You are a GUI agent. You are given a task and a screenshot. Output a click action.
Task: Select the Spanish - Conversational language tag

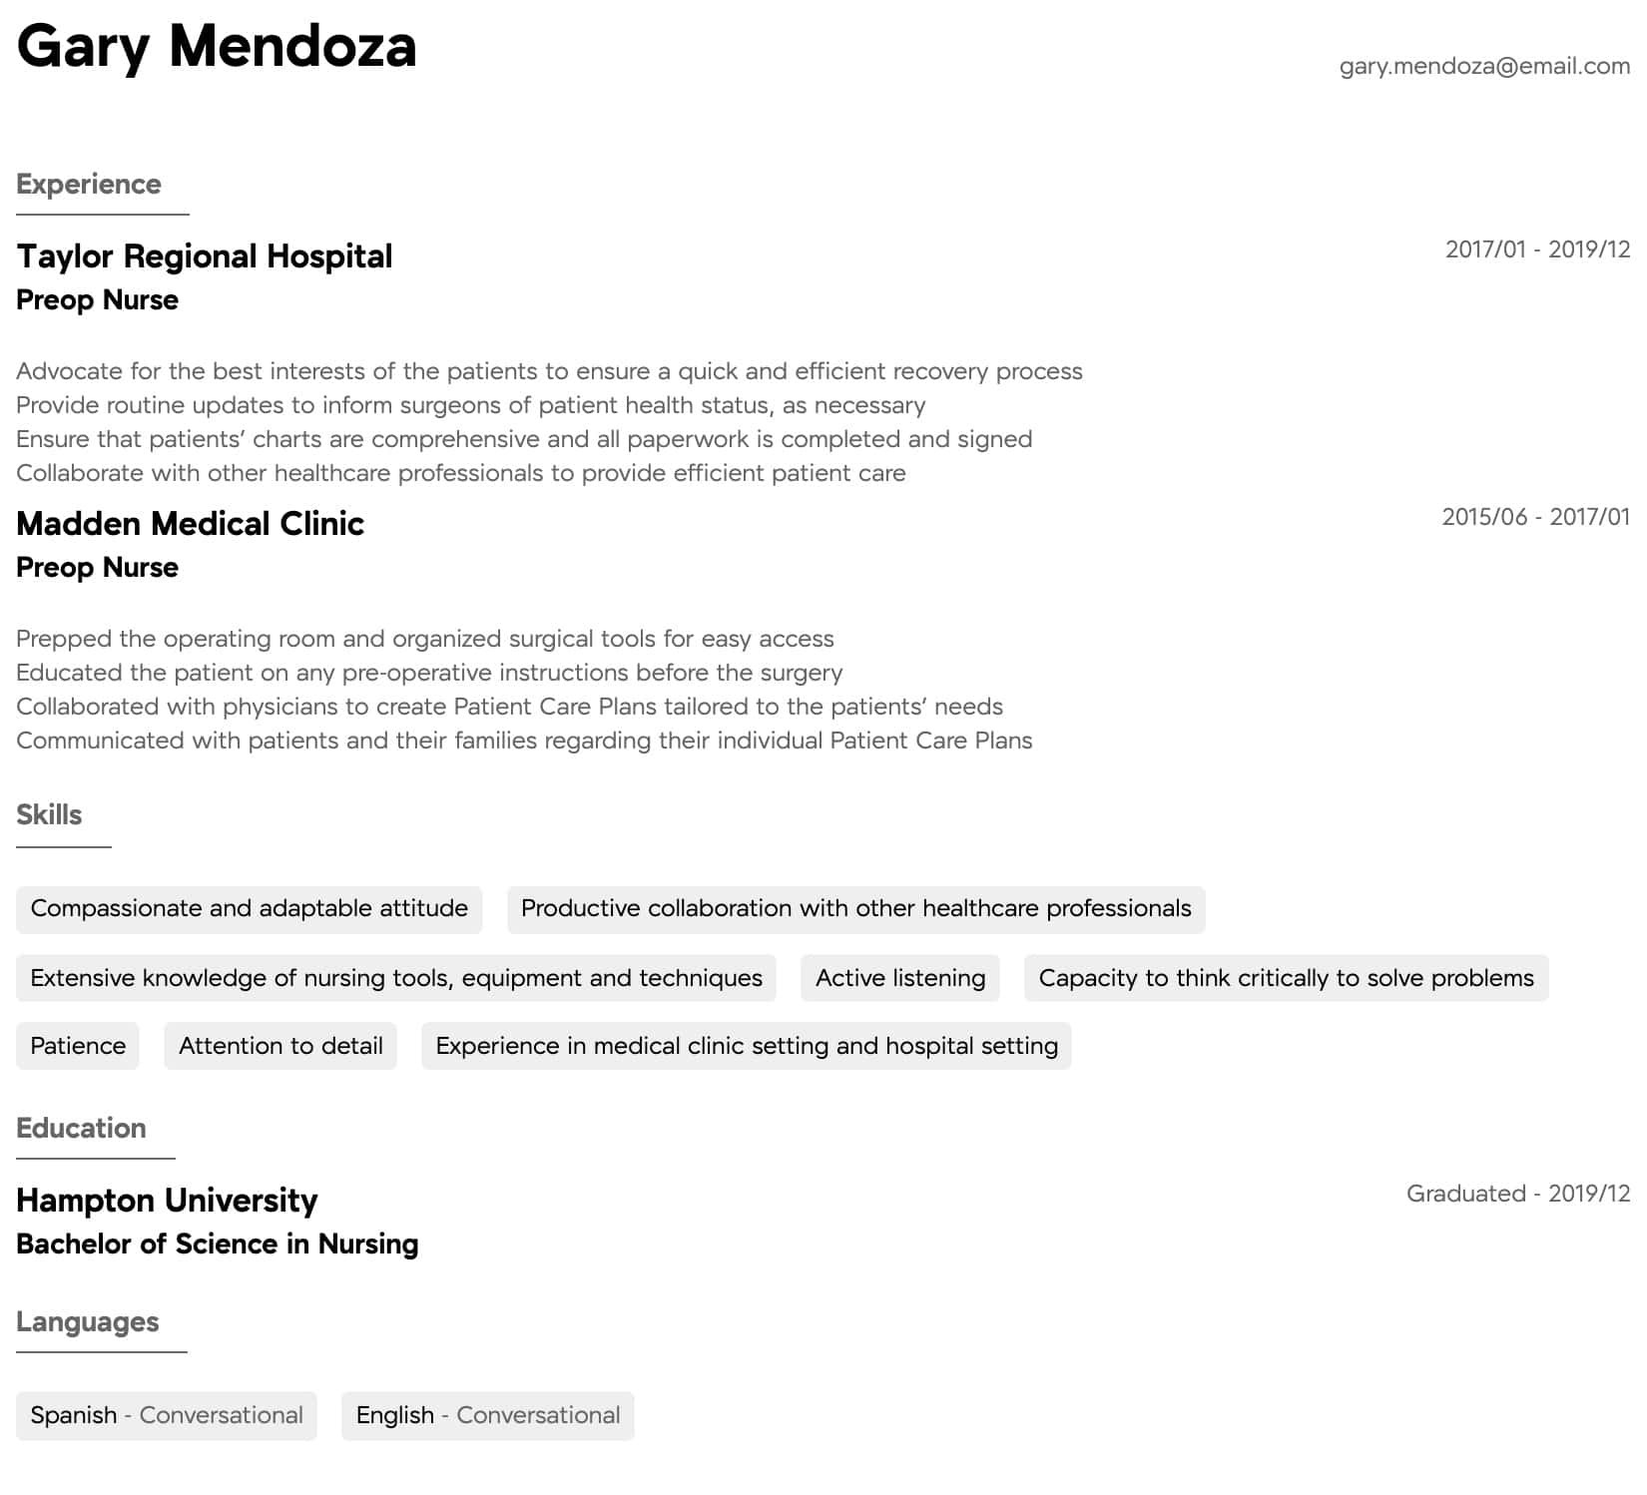pyautogui.click(x=167, y=1416)
